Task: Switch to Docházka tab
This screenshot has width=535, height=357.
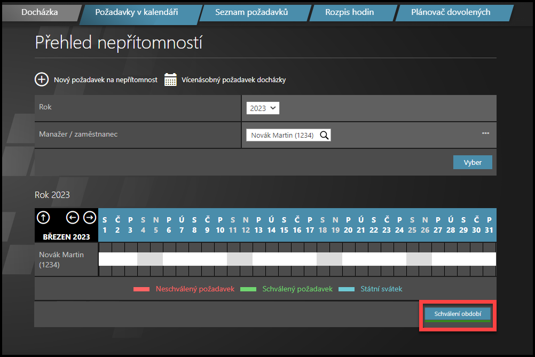Action: point(40,12)
